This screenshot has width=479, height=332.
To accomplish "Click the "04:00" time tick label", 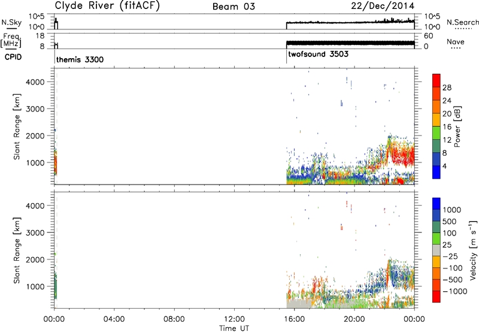I will click(x=114, y=319).
